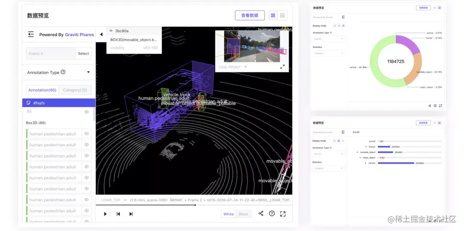
Task: Click the note icon in the #NaN row
Action: click(28, 103)
